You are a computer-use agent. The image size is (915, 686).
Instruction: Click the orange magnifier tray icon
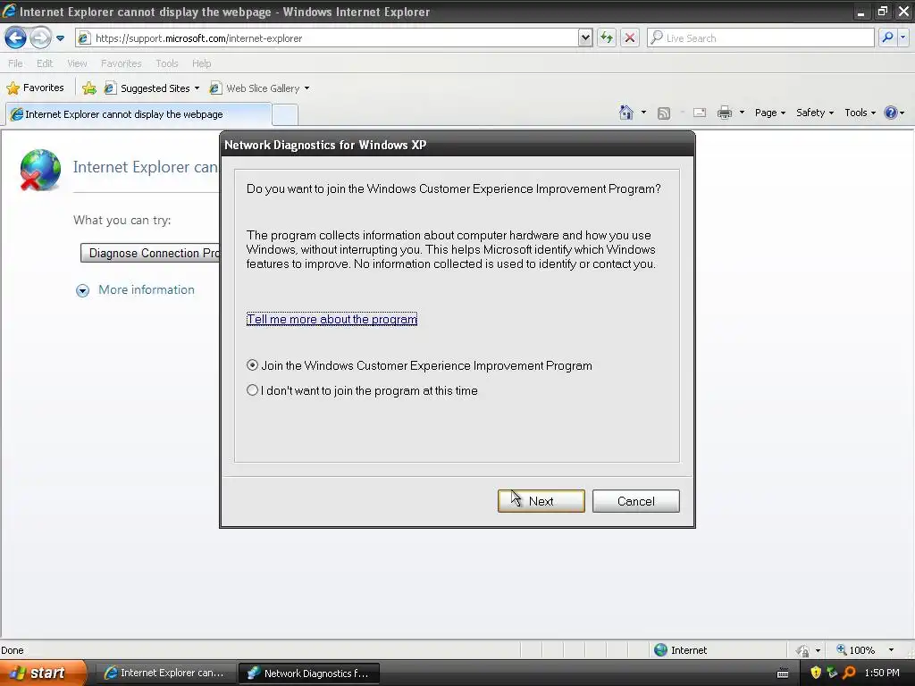coord(849,673)
